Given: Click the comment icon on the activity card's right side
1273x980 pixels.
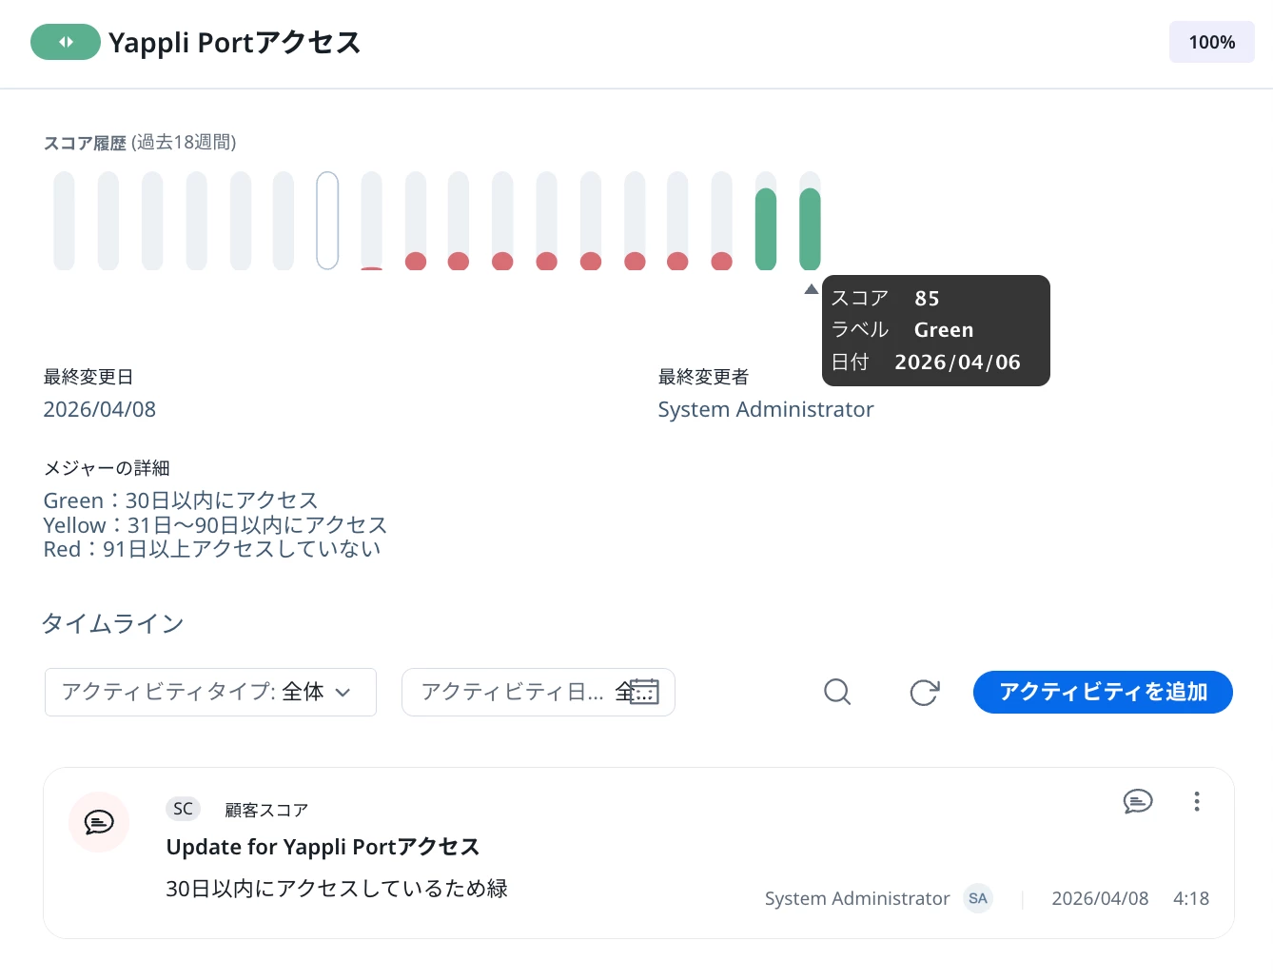Looking at the screenshot, I should click(1138, 801).
